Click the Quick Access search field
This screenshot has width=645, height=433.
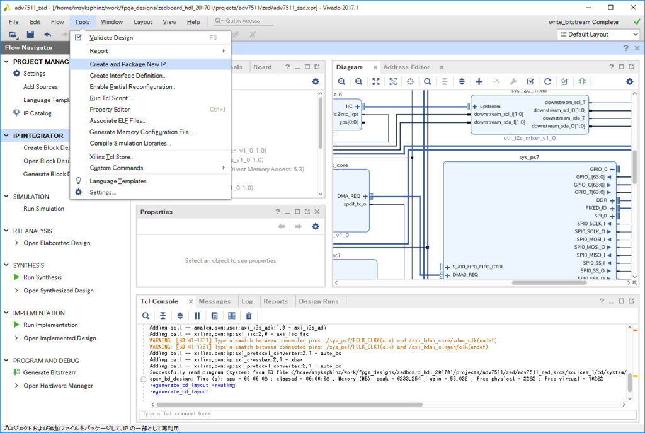243,21
